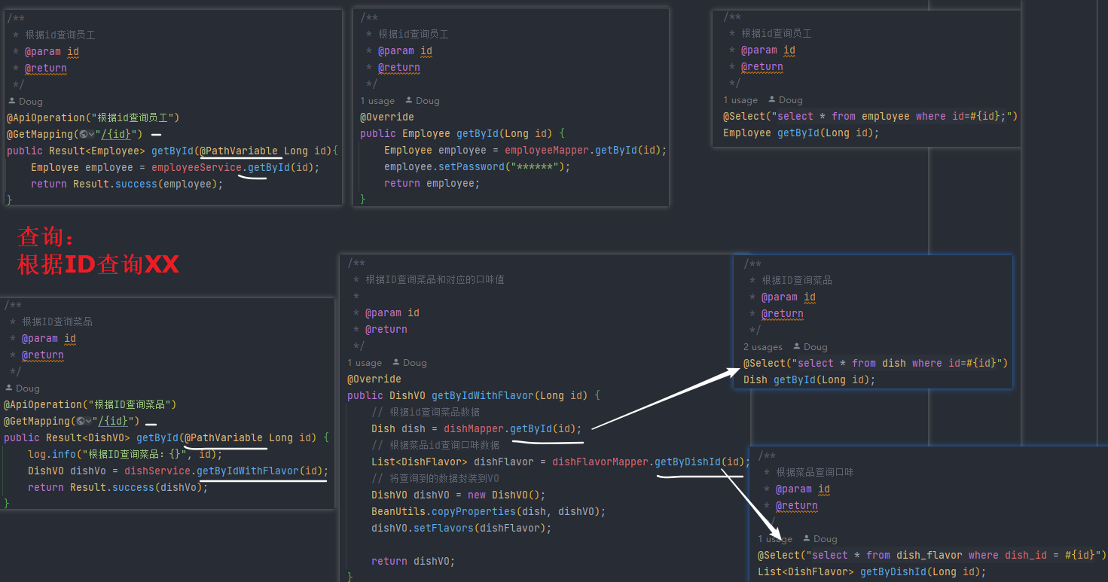This screenshot has width=1108, height=582.
Task: Click the "/{id}" path in dish @GetMapping
Action: [114, 421]
